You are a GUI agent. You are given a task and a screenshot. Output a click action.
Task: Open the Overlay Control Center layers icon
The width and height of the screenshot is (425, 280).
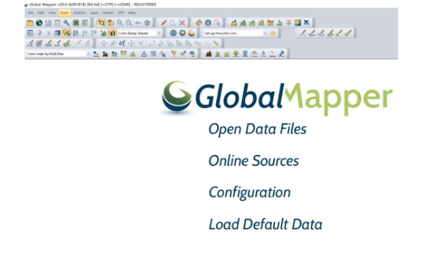75,23
